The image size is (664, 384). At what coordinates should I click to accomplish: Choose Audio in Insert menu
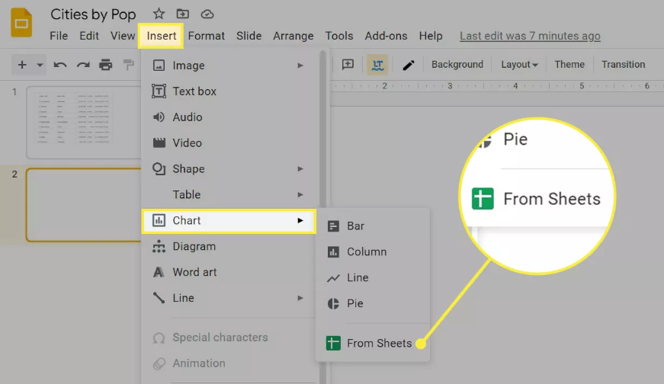(229, 117)
